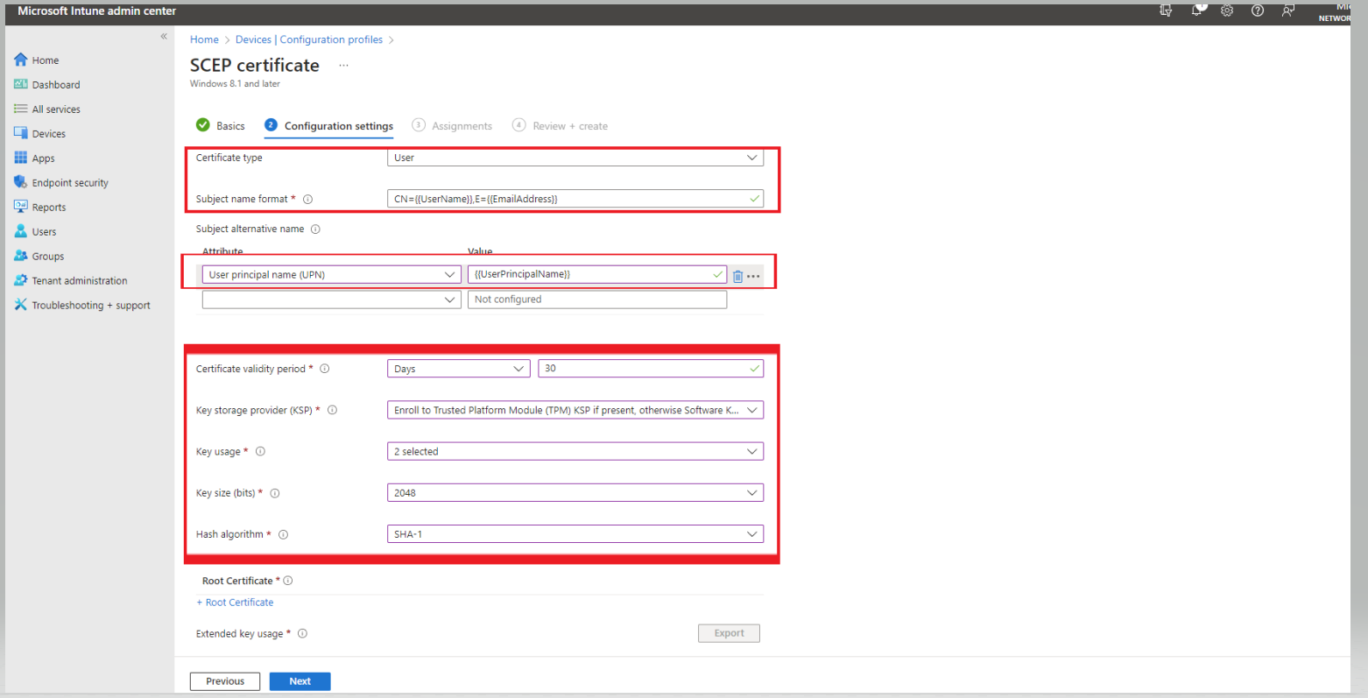Add a Root Certificate

[235, 602]
